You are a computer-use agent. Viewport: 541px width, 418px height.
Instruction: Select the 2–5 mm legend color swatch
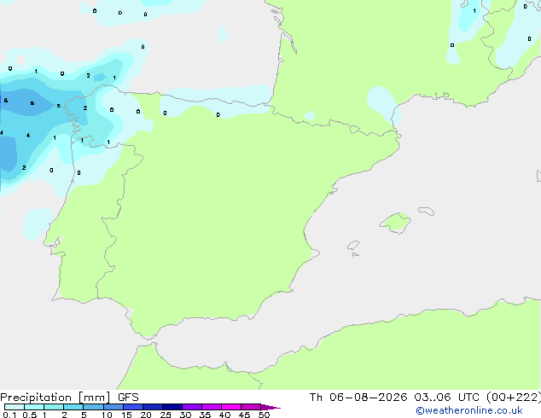point(73,407)
